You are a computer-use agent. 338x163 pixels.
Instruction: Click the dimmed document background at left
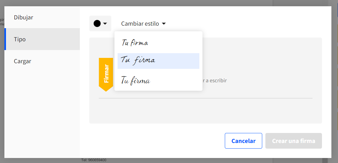pos(2,86)
